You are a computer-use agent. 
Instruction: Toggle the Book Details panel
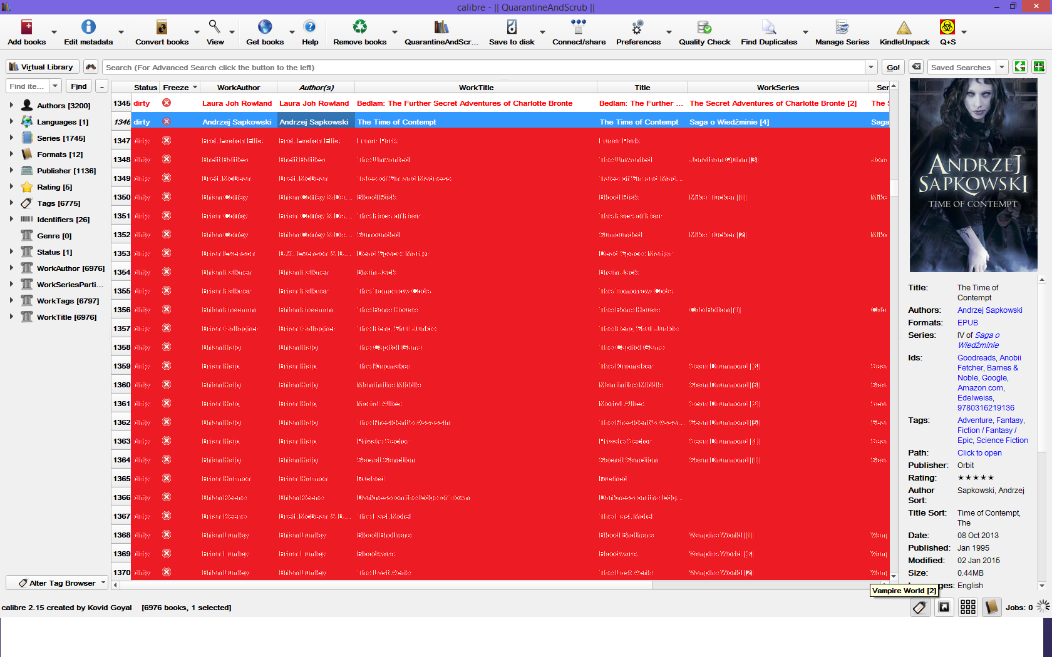tap(992, 607)
